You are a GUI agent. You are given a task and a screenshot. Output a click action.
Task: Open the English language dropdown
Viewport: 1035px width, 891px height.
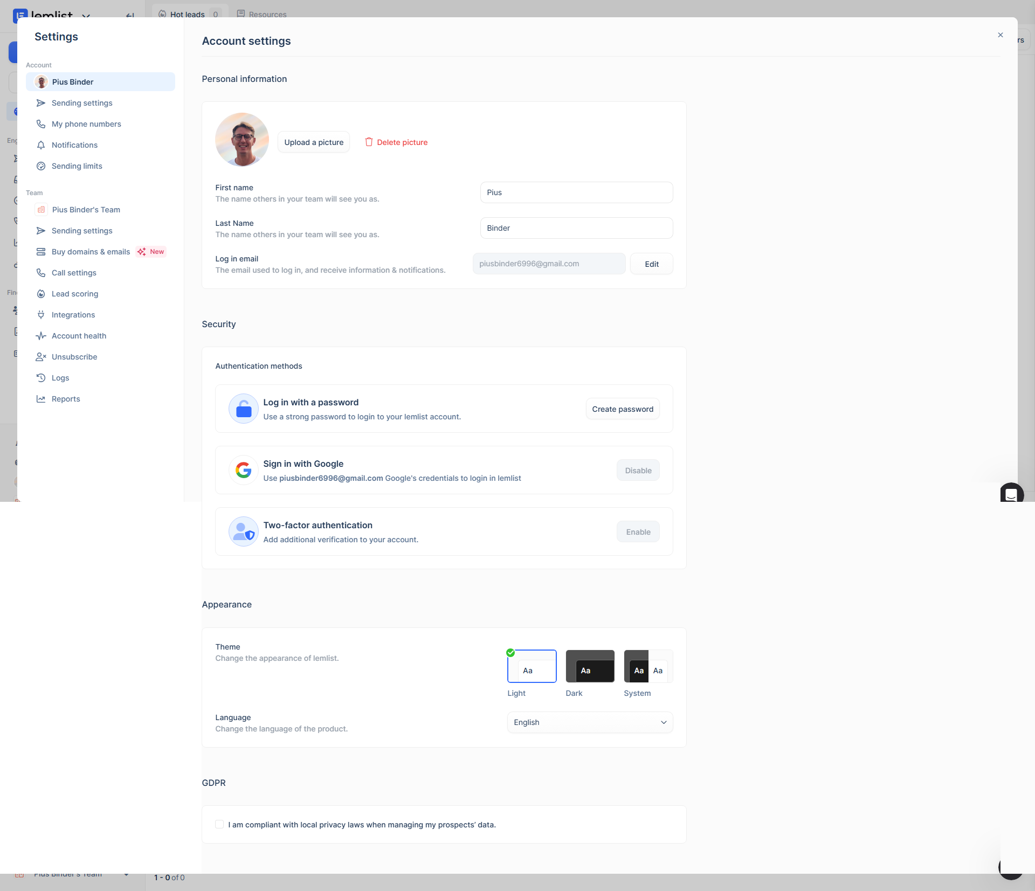[x=590, y=722]
